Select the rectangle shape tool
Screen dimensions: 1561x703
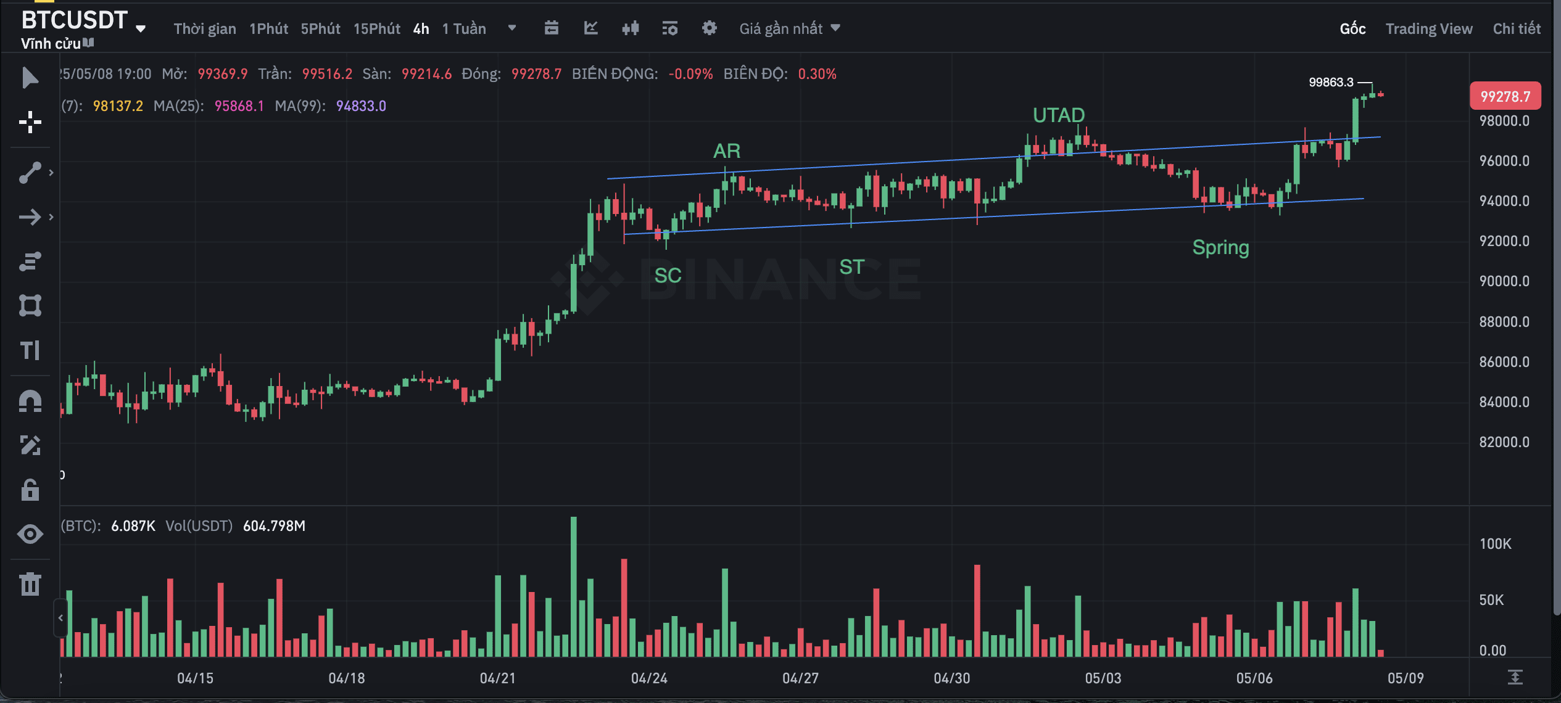pos(30,305)
